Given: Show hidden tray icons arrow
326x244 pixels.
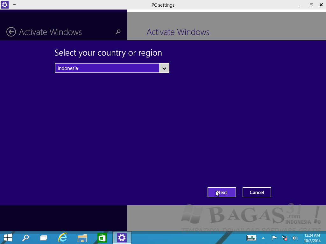Looking at the screenshot, I should (263, 238).
